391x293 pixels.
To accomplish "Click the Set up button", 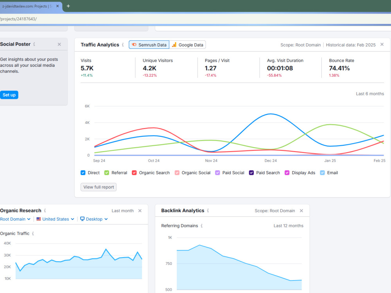I will 9,95.
